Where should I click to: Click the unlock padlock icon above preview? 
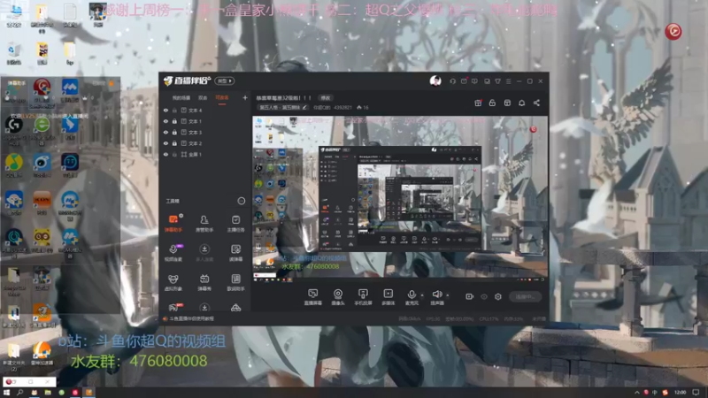click(x=492, y=103)
